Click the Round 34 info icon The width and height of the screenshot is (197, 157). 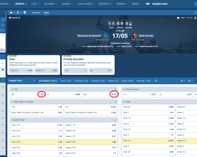coord(10,18)
